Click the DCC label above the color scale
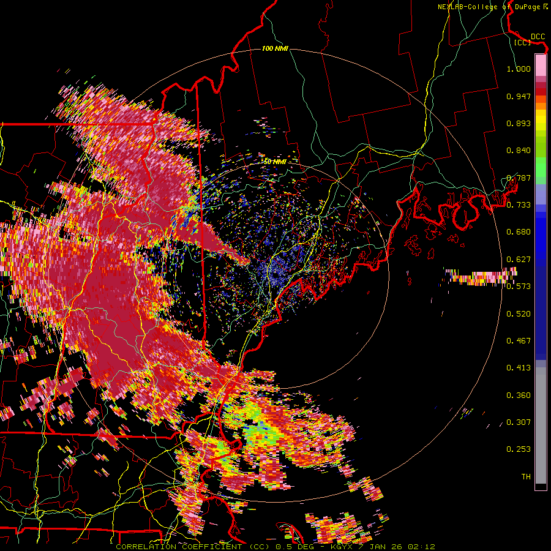 538,36
